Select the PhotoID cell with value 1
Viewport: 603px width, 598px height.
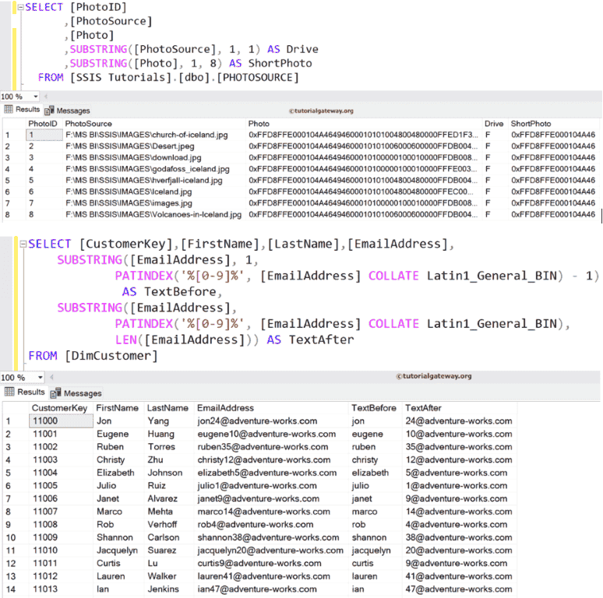(44, 135)
